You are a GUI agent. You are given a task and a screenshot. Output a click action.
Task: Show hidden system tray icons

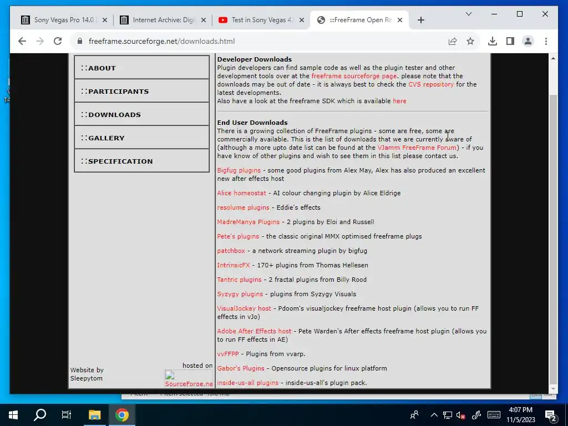tap(434, 415)
